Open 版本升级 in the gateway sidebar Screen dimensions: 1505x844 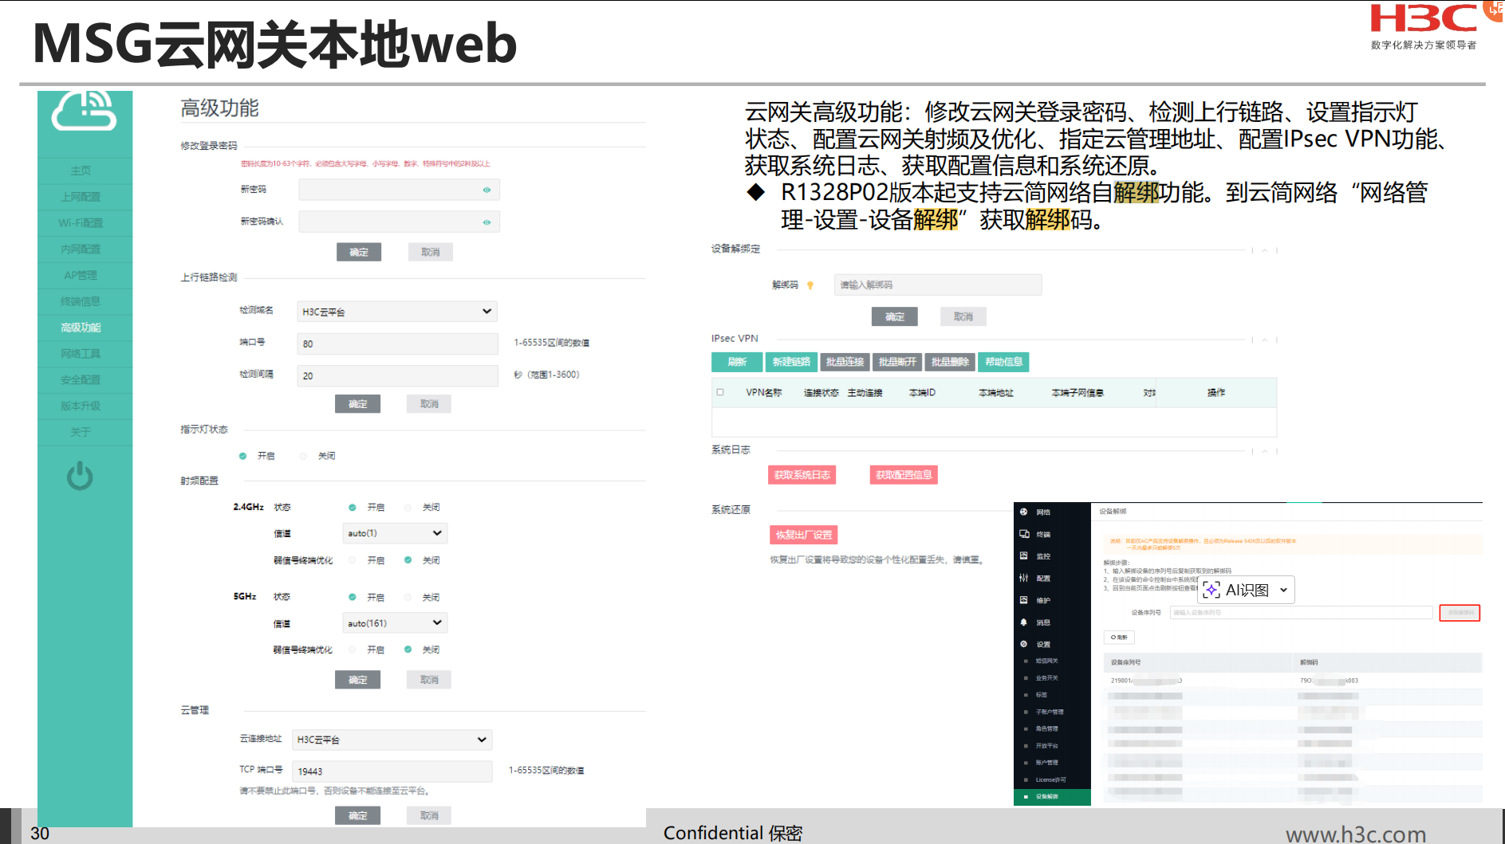tap(81, 406)
